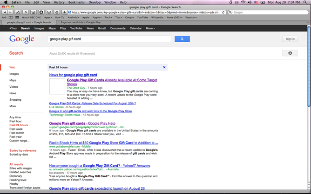Open the G4 Games Release Date news link
Image resolution: width=311 pixels, height=194 pixels.
pyautogui.click(x=93, y=103)
